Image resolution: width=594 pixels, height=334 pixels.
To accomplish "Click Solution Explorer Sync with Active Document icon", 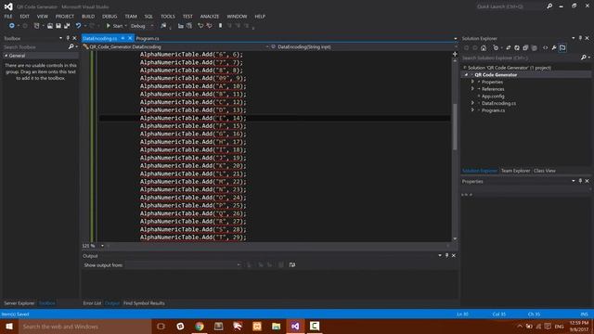I will 509,47.
